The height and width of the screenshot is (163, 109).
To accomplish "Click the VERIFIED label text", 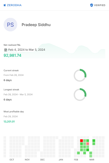I will (x=100, y=5).
